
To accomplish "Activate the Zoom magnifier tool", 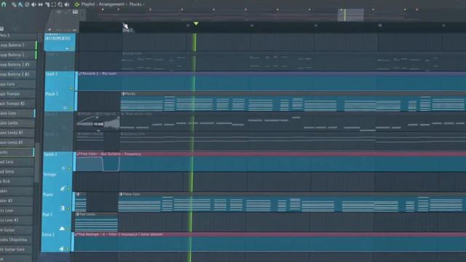I will tap(60, 4).
